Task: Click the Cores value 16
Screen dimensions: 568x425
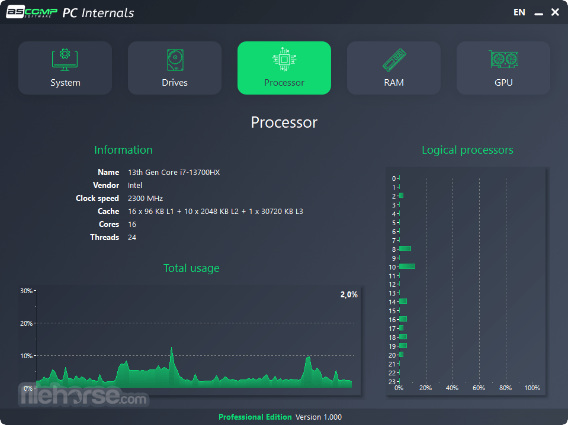Action: click(x=132, y=225)
